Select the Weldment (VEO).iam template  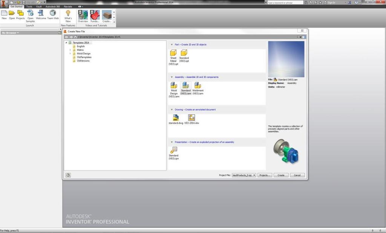(x=198, y=88)
